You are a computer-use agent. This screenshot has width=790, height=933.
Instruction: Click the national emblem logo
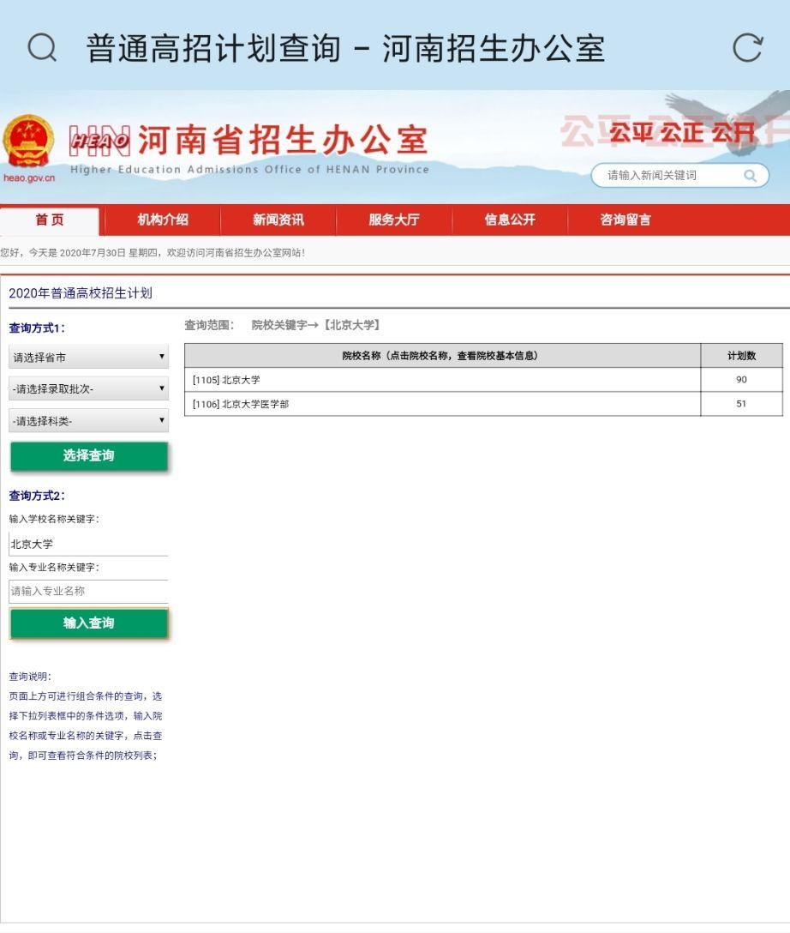click(28, 141)
